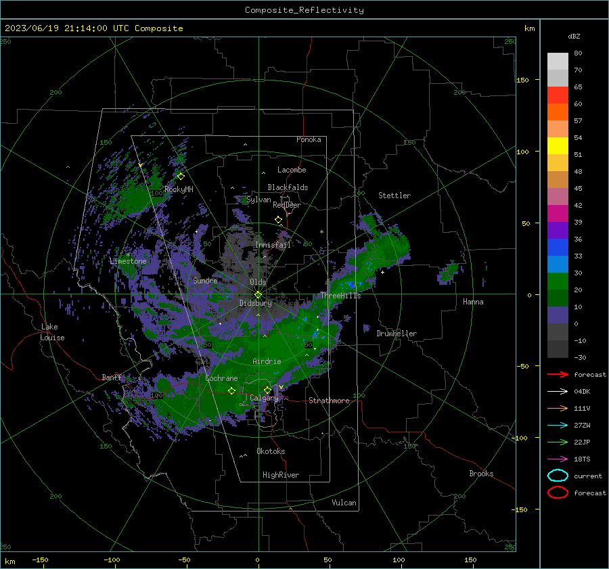Viewport: 609px width, 569px height.
Task: Click the RedDeer label
Action: 287,205
